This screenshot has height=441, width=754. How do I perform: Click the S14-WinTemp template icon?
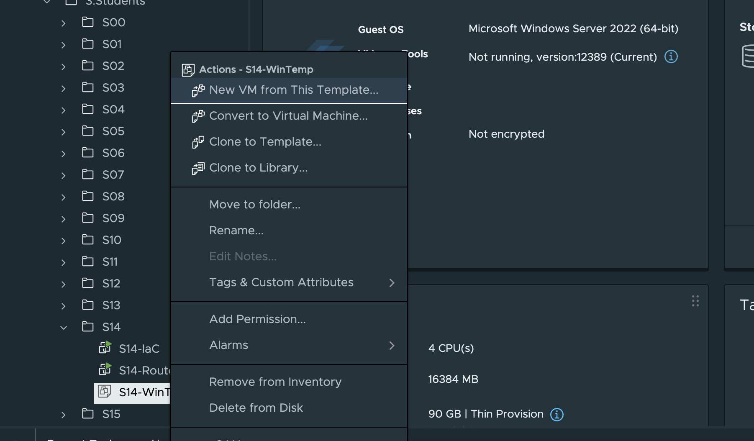(x=105, y=391)
